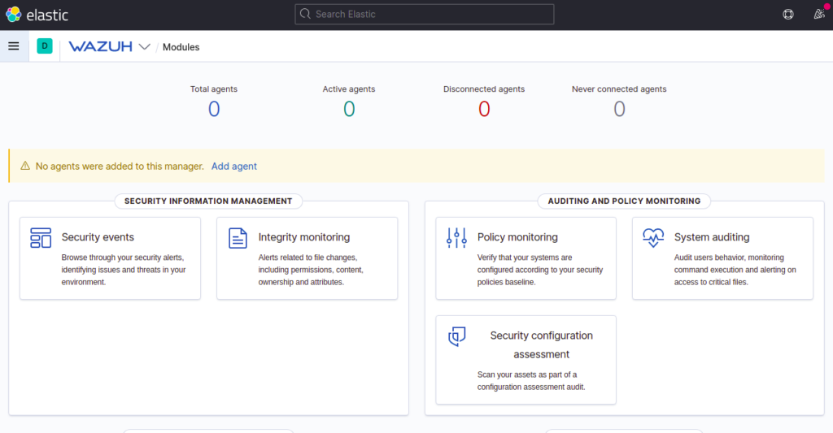Click the Add agent link

233,166
